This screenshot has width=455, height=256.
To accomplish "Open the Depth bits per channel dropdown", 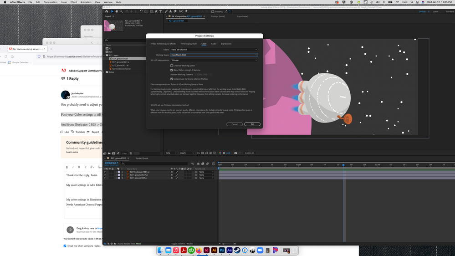I will (214, 50).
